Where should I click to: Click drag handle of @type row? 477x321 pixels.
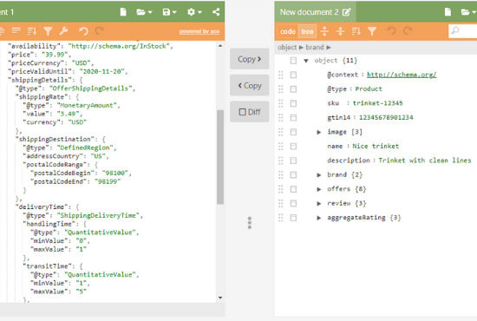(x=280, y=89)
